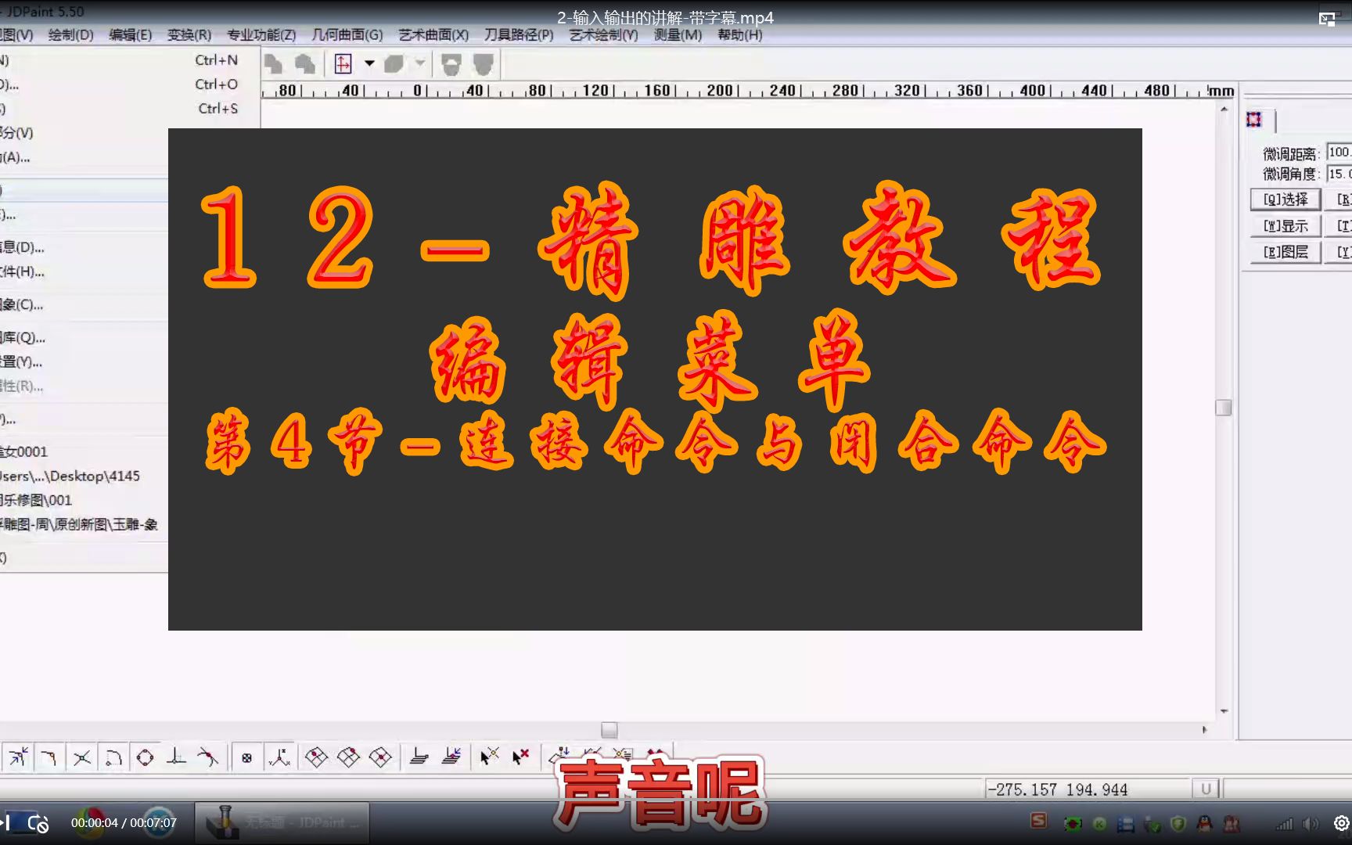Click the 微调角度 input field
Screen dimensions: 1352x845
coord(1339,174)
